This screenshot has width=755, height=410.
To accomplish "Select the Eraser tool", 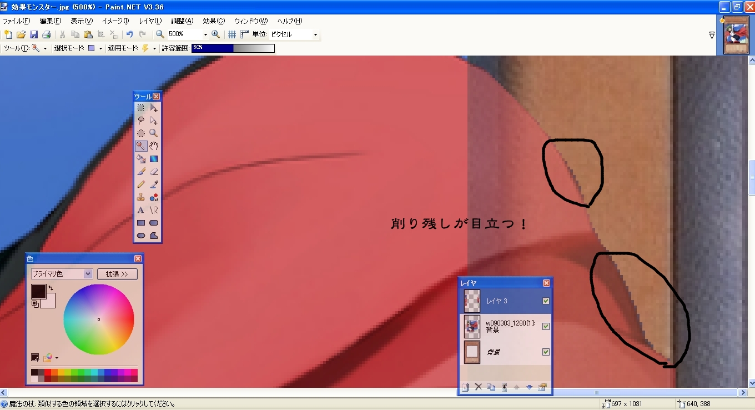I will click(x=154, y=172).
